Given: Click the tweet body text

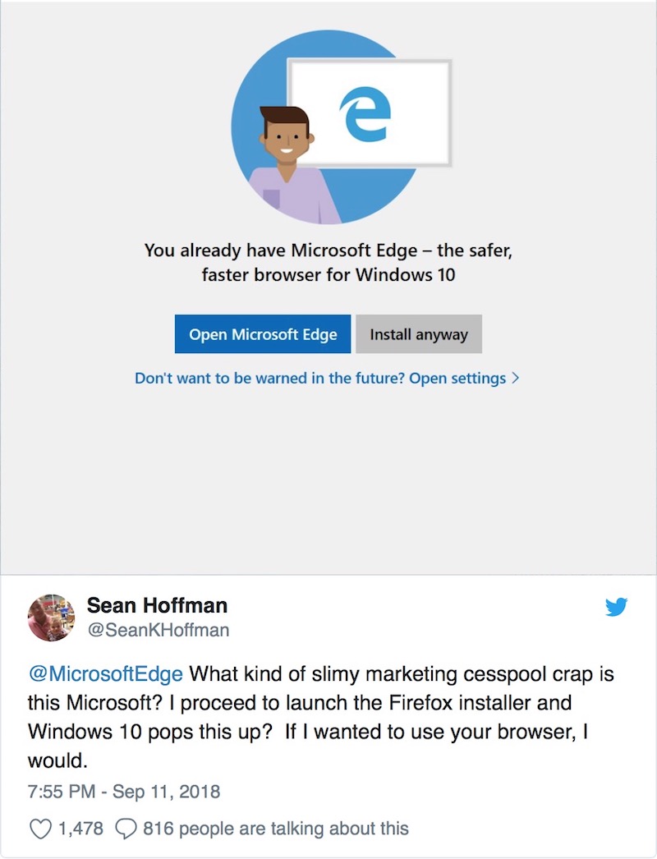Looking at the screenshot, I should [321, 717].
